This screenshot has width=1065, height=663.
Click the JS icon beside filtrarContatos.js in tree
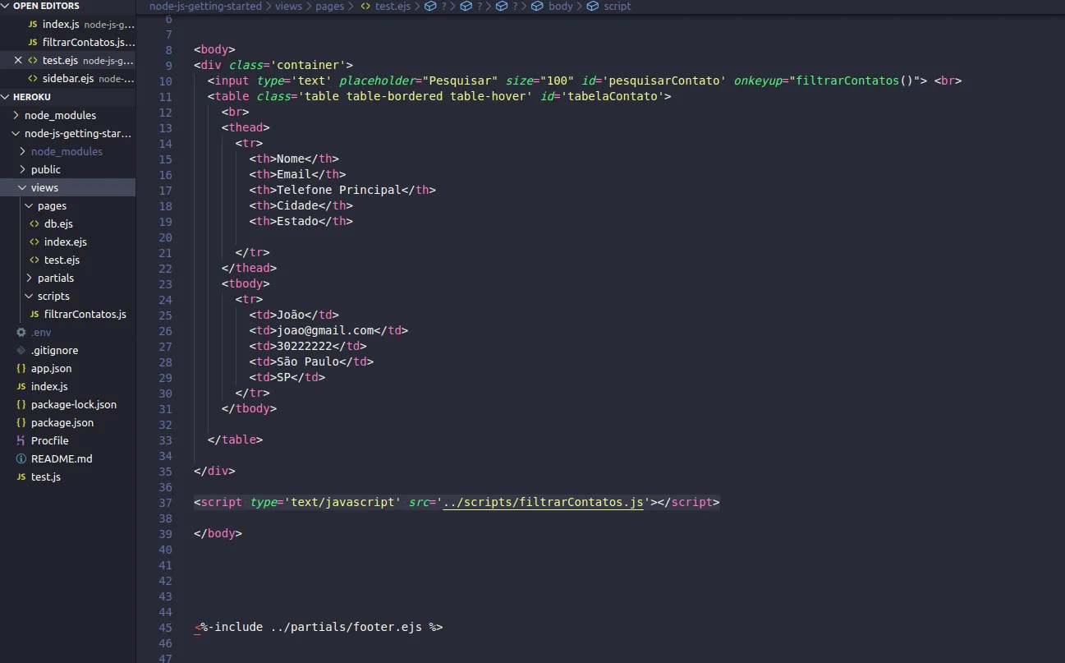point(34,315)
